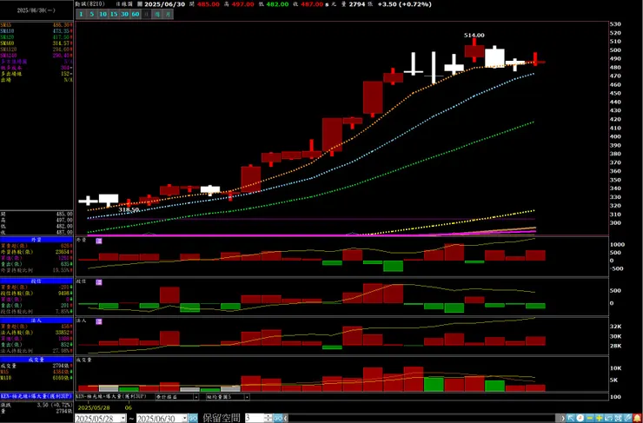Viewport: 643px width, 423px height.
Task: Click the tallest red candle body near 440
Action: coord(373,97)
